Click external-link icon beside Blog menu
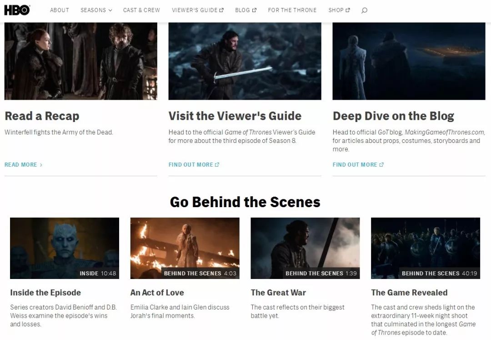Viewport: 491px width, 340px height. click(x=254, y=10)
